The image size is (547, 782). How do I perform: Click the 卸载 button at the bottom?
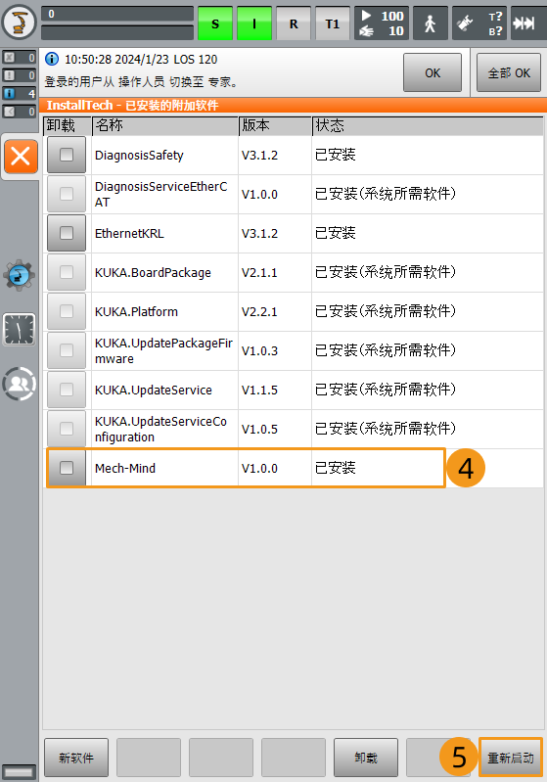coord(366,758)
